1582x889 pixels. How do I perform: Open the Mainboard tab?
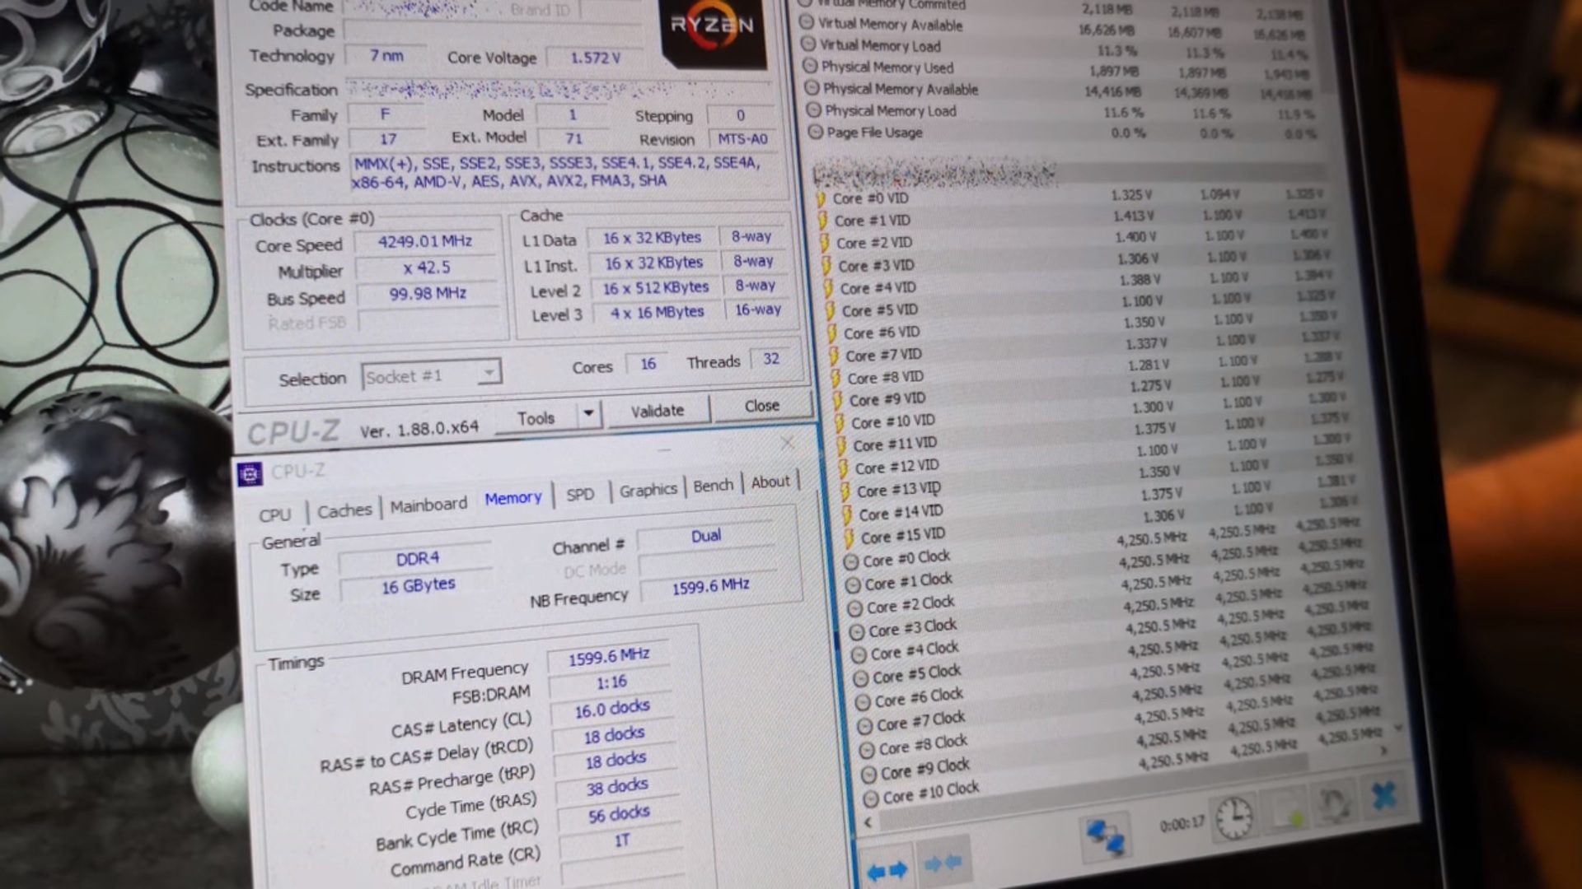tap(428, 505)
